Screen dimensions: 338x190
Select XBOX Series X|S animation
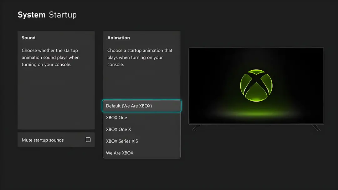coord(142,141)
